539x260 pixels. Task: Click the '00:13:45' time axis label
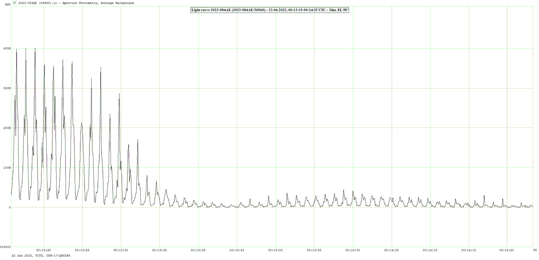[237, 250]
